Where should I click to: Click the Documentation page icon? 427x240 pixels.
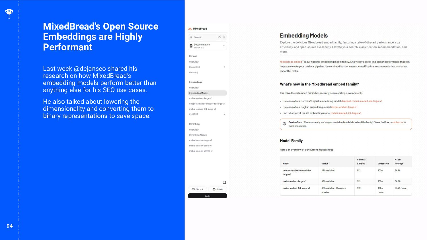[191, 46]
